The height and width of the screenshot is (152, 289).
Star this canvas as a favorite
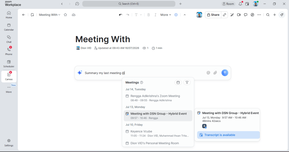pos(65,15)
